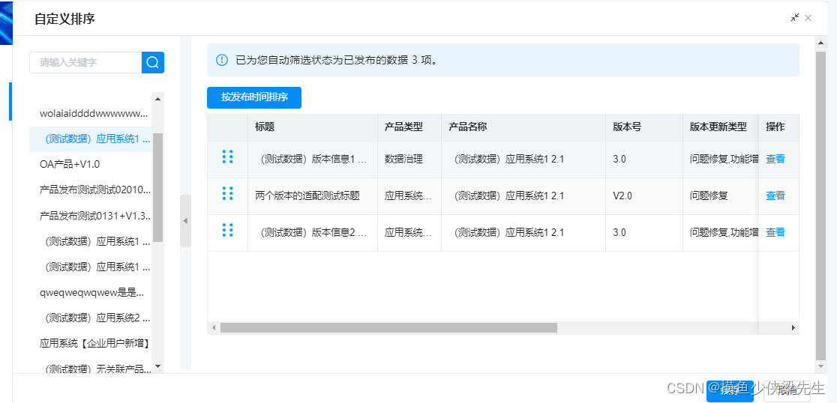The width and height of the screenshot is (837, 403).
Task: Select wolaiaiddddwwwwww list item
Action: click(91, 114)
